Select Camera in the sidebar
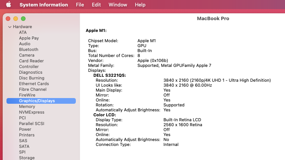285x160 pixels. pos(27,55)
